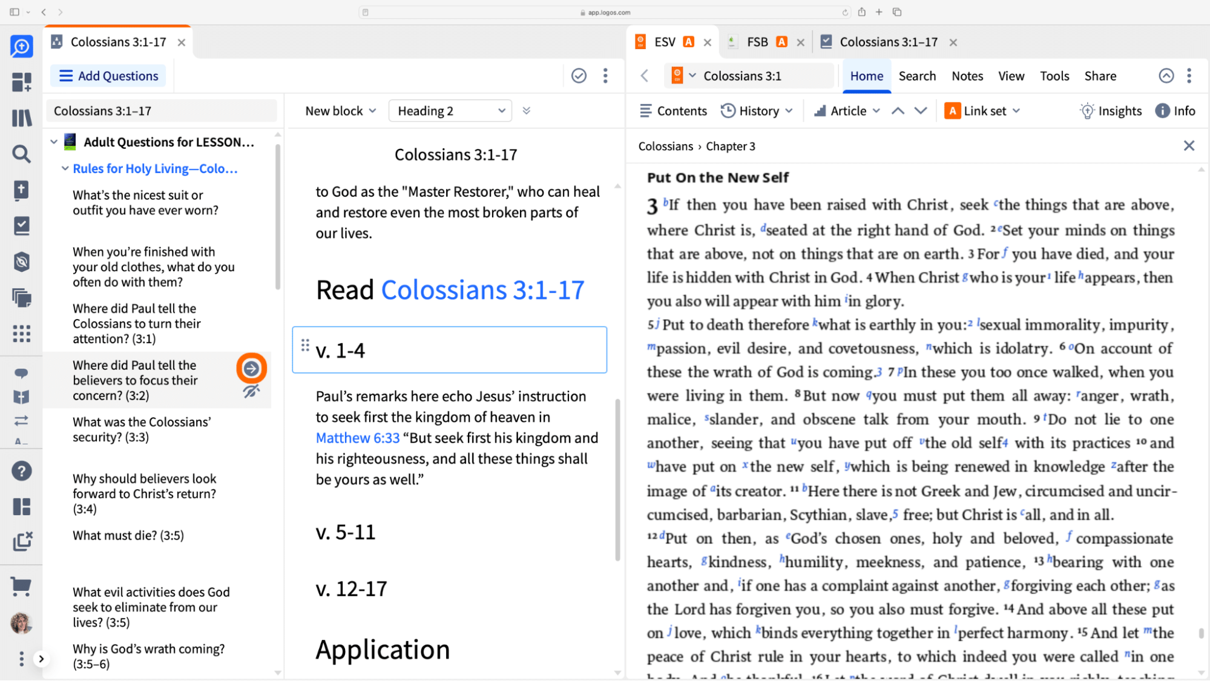Click the swap arrows icon in sidebar

pyautogui.click(x=21, y=420)
